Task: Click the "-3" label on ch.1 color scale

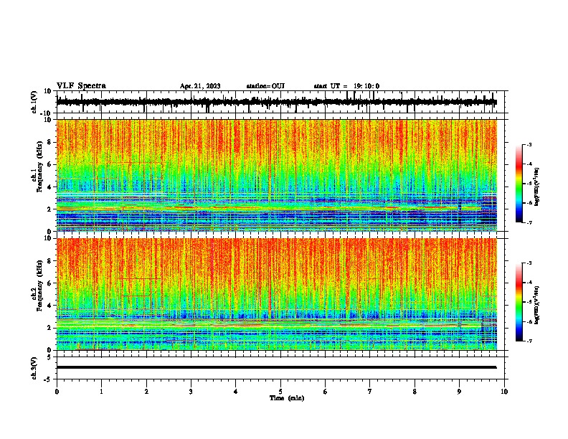Action: coord(529,144)
